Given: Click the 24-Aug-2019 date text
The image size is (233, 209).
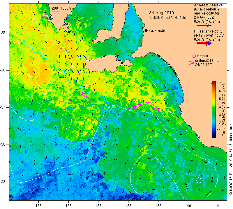Looking at the screenshot, I should [x=162, y=13].
